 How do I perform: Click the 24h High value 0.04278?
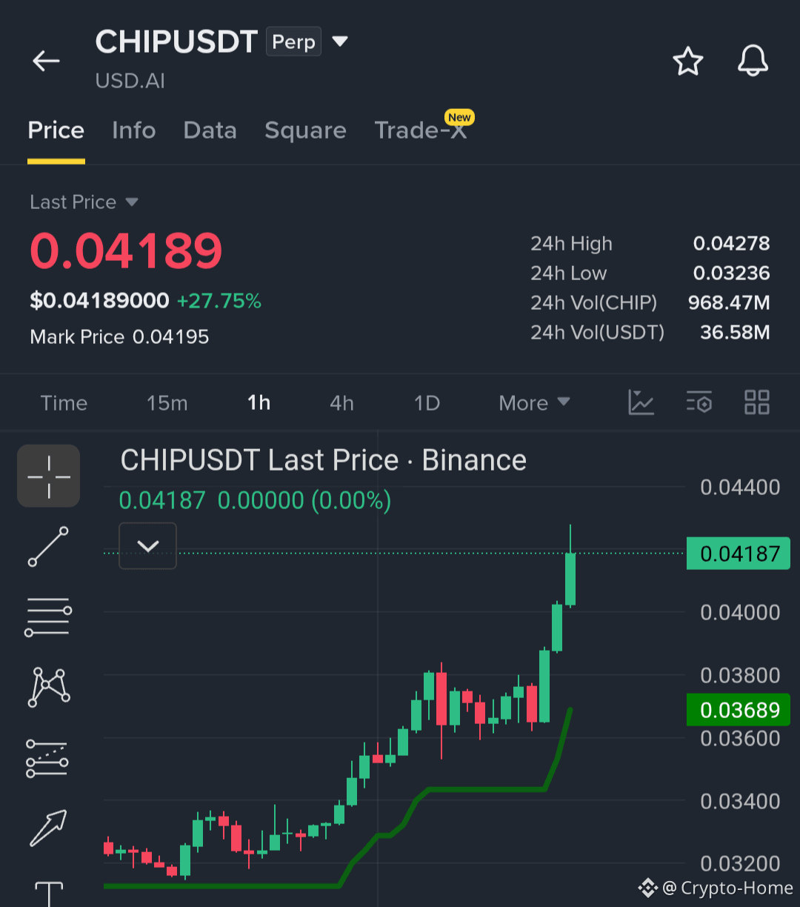732,244
